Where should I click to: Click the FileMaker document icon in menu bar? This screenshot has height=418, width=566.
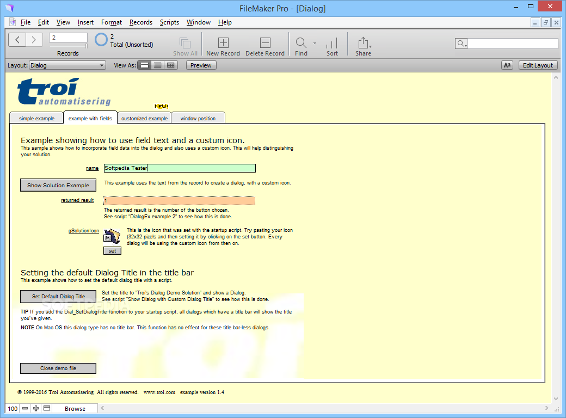pos(13,22)
